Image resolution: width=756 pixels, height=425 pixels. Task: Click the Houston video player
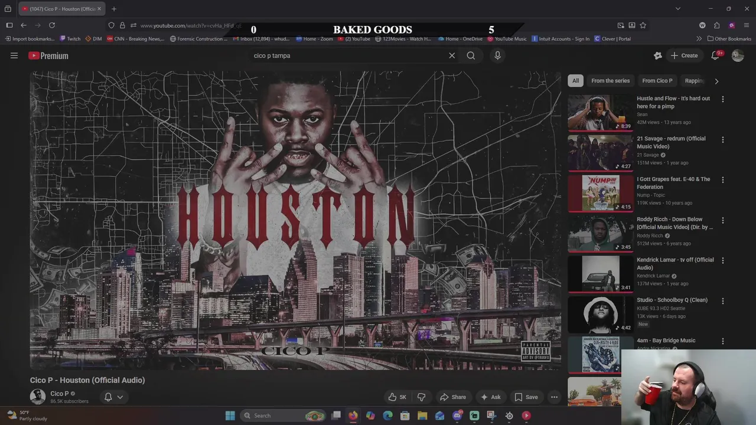[x=295, y=221]
